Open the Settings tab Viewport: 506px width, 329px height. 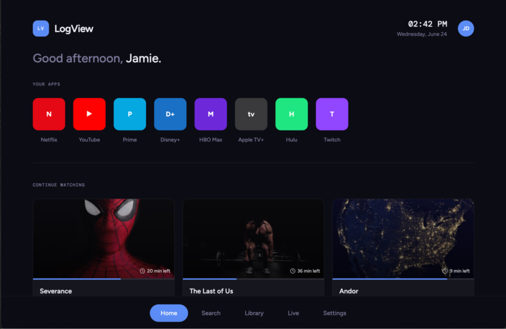pos(335,313)
